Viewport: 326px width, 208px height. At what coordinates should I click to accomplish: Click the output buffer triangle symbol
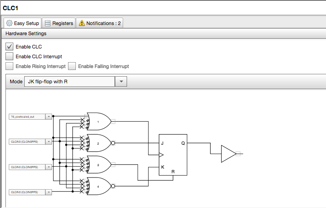tap(228, 154)
